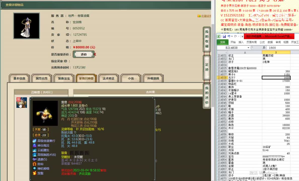Click the price text ¥80000.00
The width and height of the screenshot is (299, 181).
click(x=84, y=47)
